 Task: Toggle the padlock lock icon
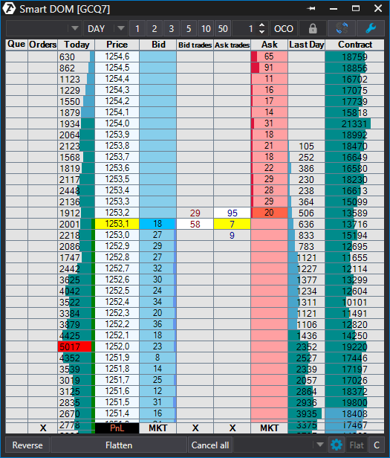313,28
